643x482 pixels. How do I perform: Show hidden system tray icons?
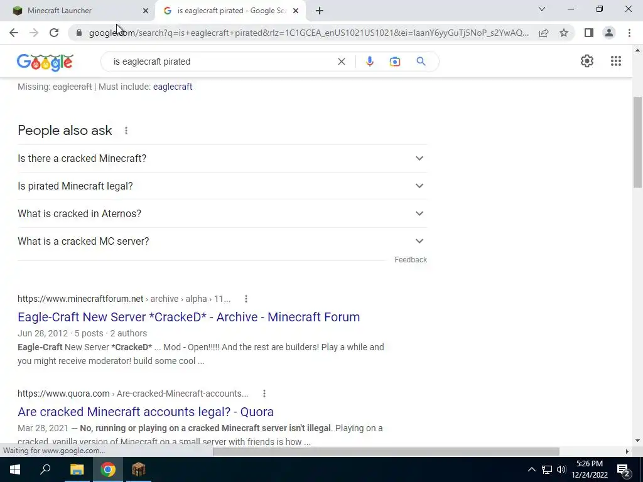tap(531, 469)
